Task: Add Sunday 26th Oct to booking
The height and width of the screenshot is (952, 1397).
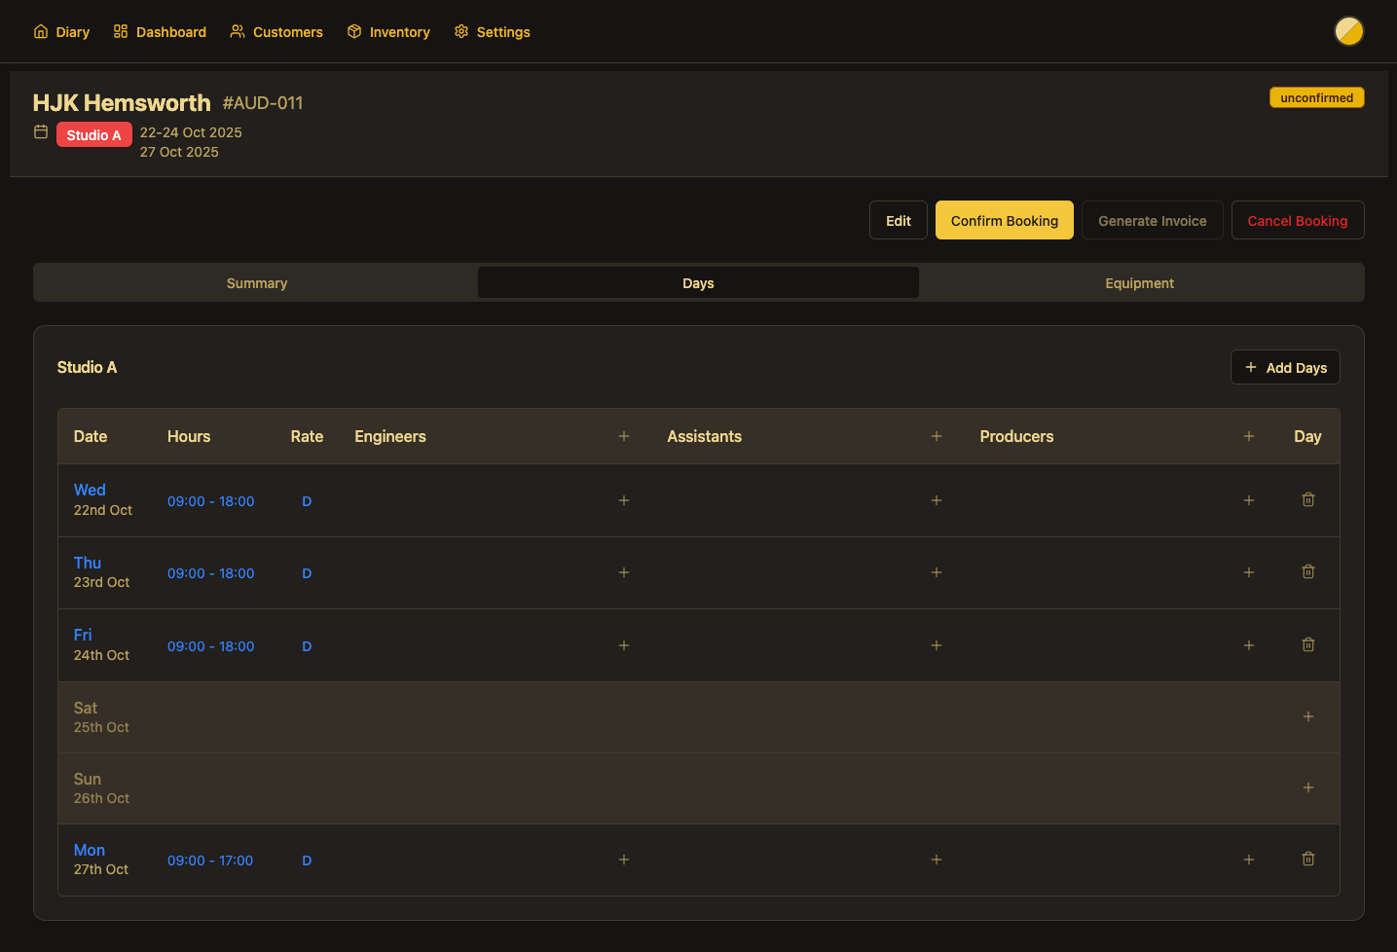Action: [1307, 788]
